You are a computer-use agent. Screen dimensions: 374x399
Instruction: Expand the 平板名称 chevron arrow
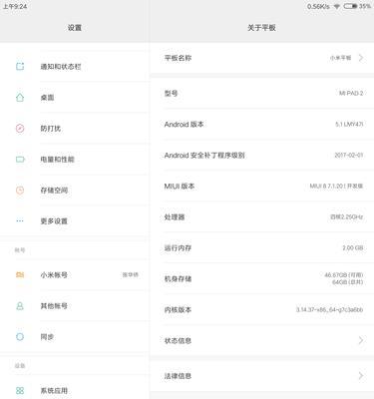point(361,58)
